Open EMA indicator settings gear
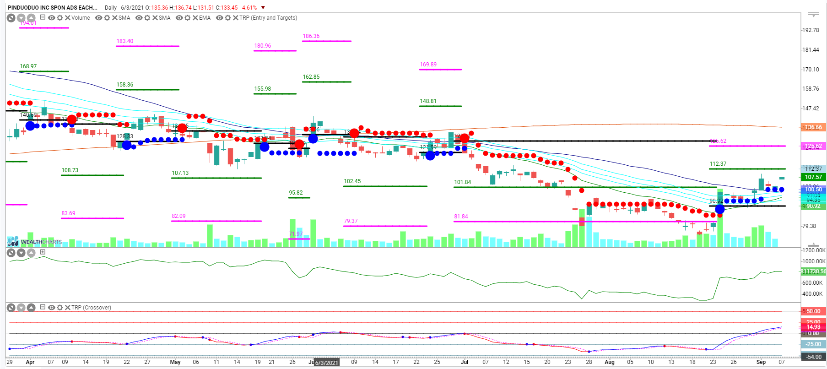 [188, 18]
